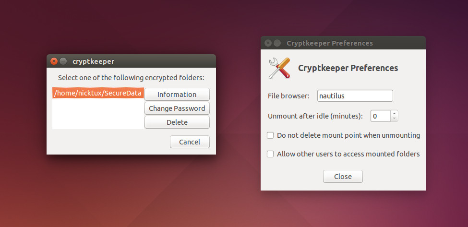The image size is (468, 227).
Task: Click the File browser text field
Action: [x=355, y=96]
